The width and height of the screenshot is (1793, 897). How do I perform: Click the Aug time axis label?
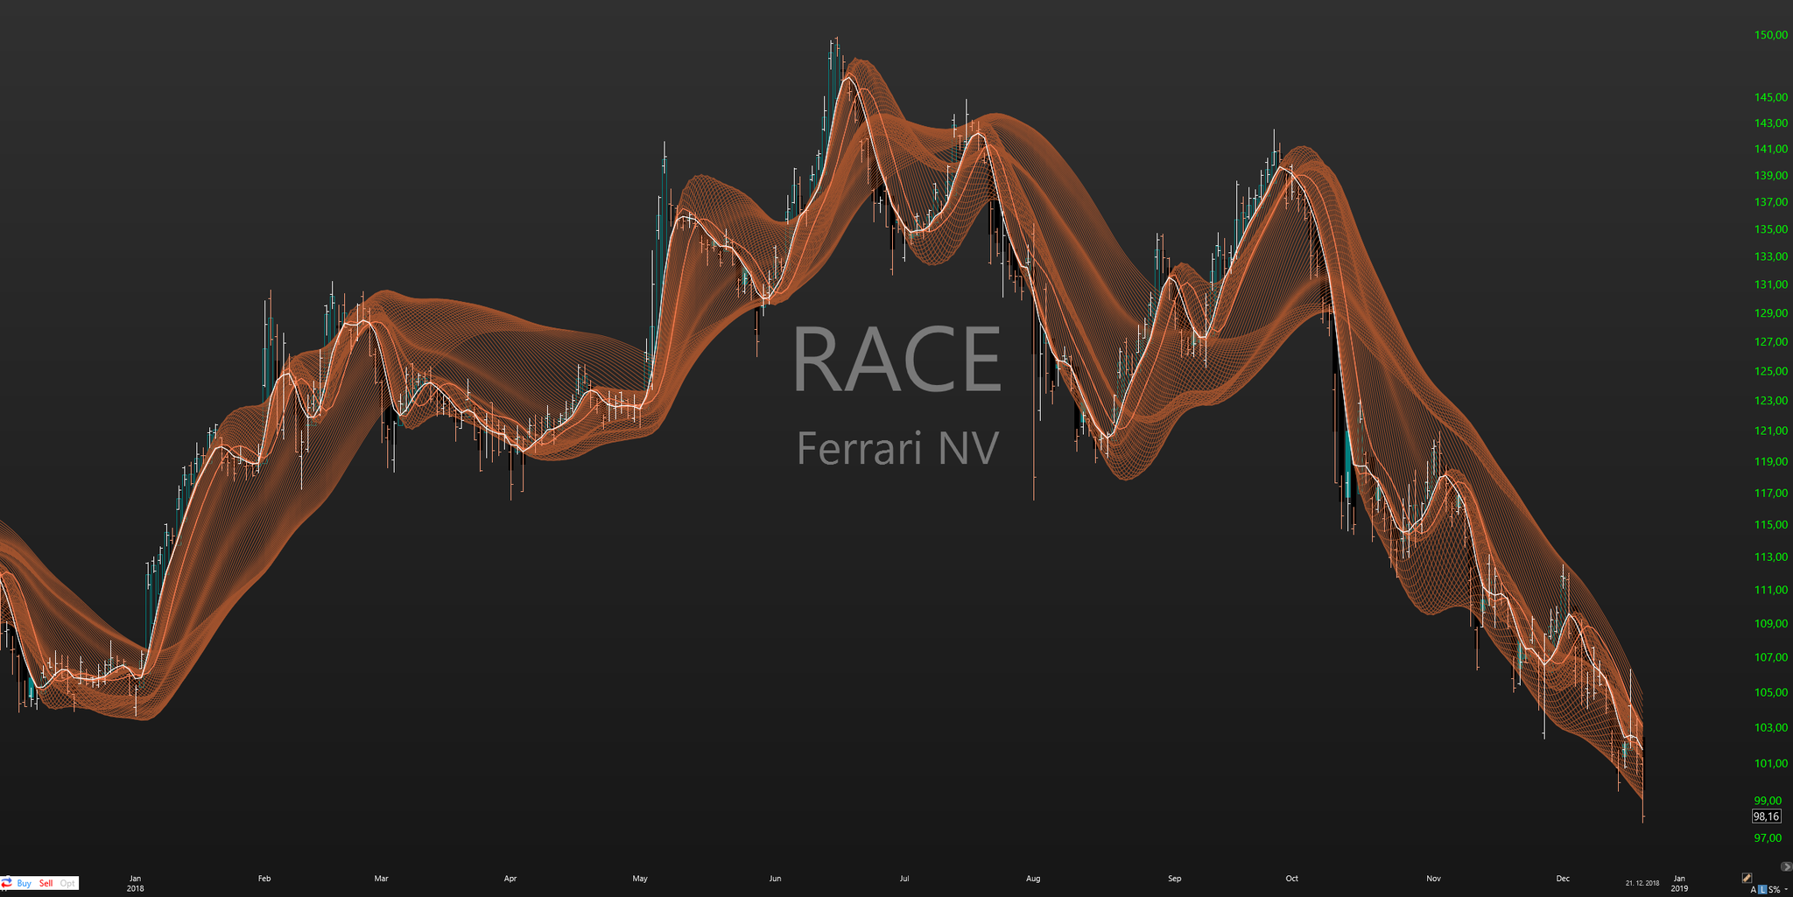coord(1033,879)
